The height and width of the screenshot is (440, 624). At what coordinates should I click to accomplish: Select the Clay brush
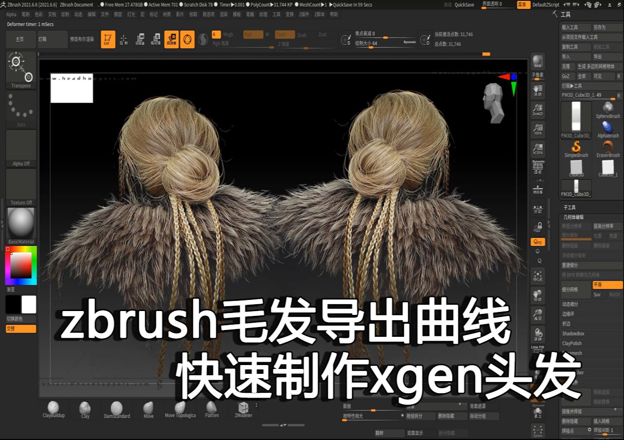85,410
